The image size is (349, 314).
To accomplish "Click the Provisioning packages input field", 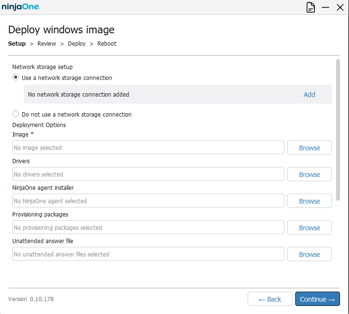I will coord(148,228).
